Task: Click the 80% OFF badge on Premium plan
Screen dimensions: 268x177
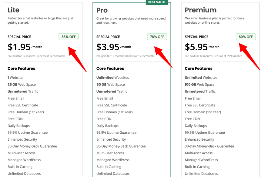Action: [246, 37]
